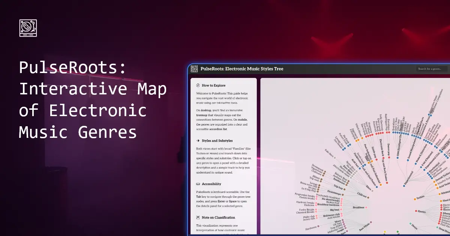Click the PulseRoots logo in the app header
The height and width of the screenshot is (236, 450).
(194, 69)
